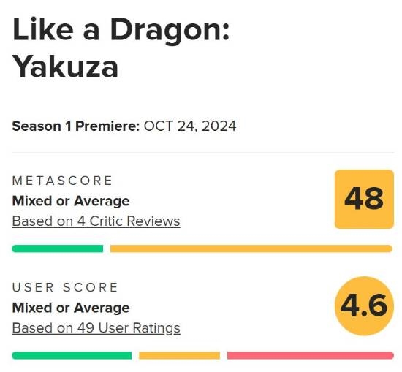
Task: Open the 'Based on 49 User Ratings' link
Action: 96,328
